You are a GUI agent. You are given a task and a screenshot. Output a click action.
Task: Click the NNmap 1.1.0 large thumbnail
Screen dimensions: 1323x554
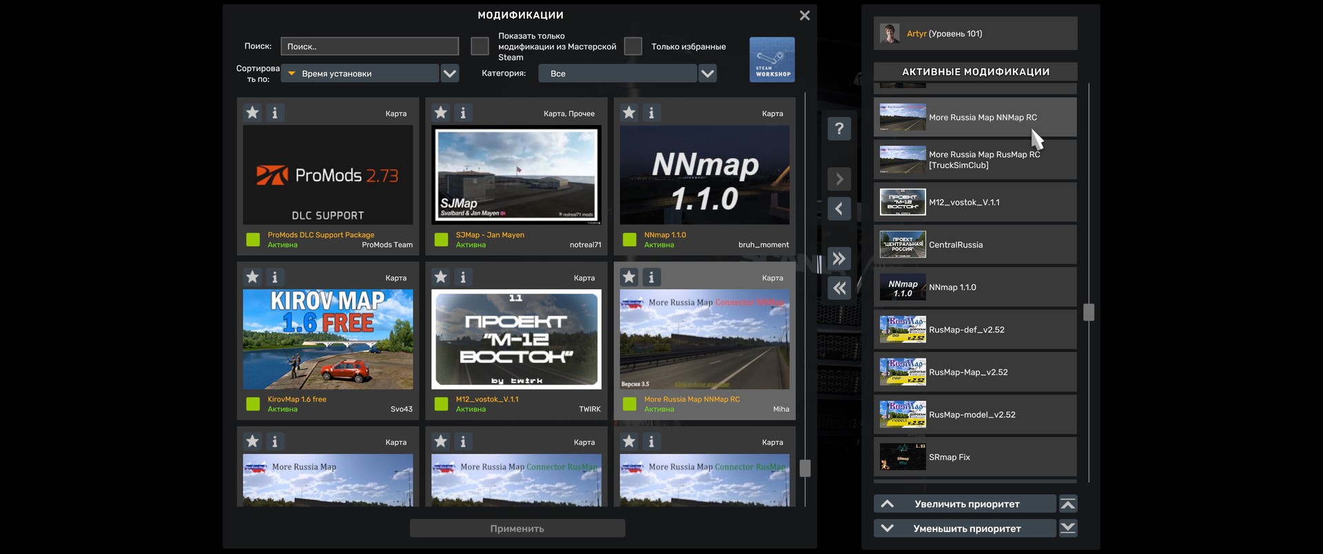coord(705,175)
